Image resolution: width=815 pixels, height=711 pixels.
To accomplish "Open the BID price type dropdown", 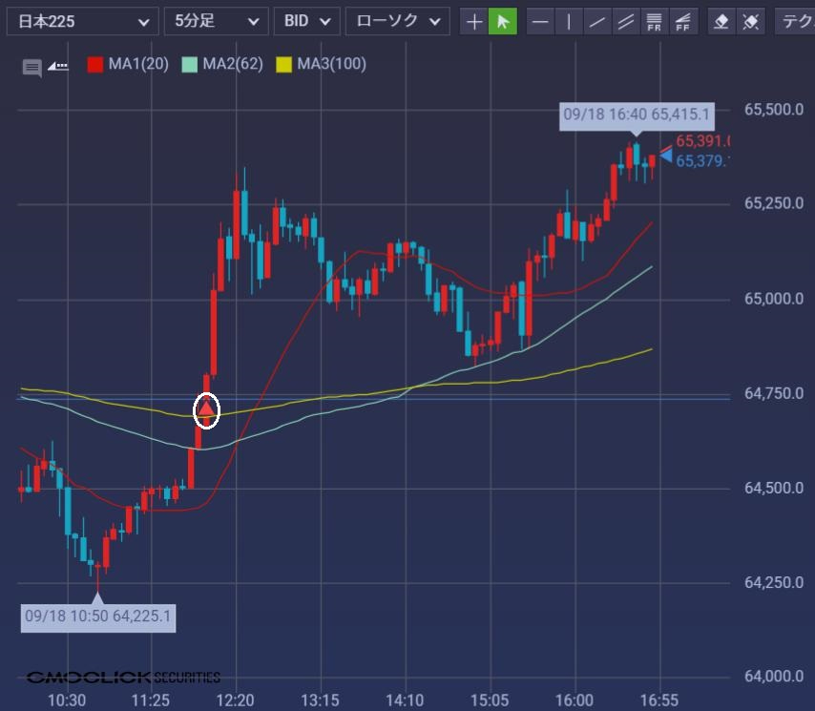I will (306, 21).
